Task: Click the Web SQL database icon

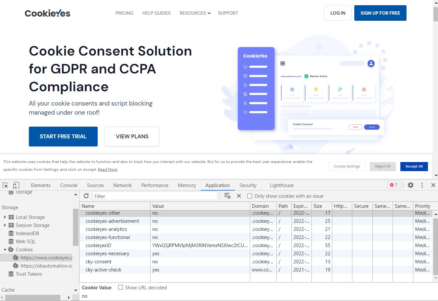Action: (11, 242)
